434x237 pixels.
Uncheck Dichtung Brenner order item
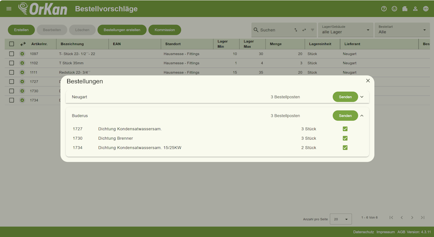(x=345, y=138)
